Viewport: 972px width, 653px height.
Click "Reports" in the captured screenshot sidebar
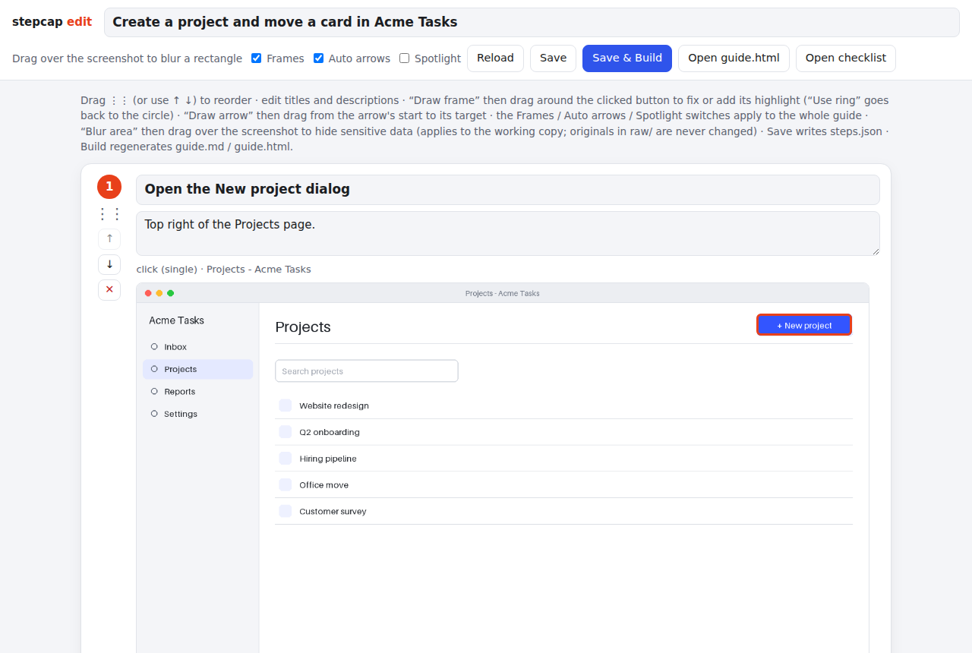[x=180, y=392]
